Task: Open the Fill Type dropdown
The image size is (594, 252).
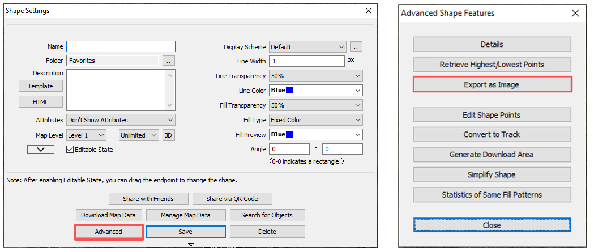Action: click(316, 120)
